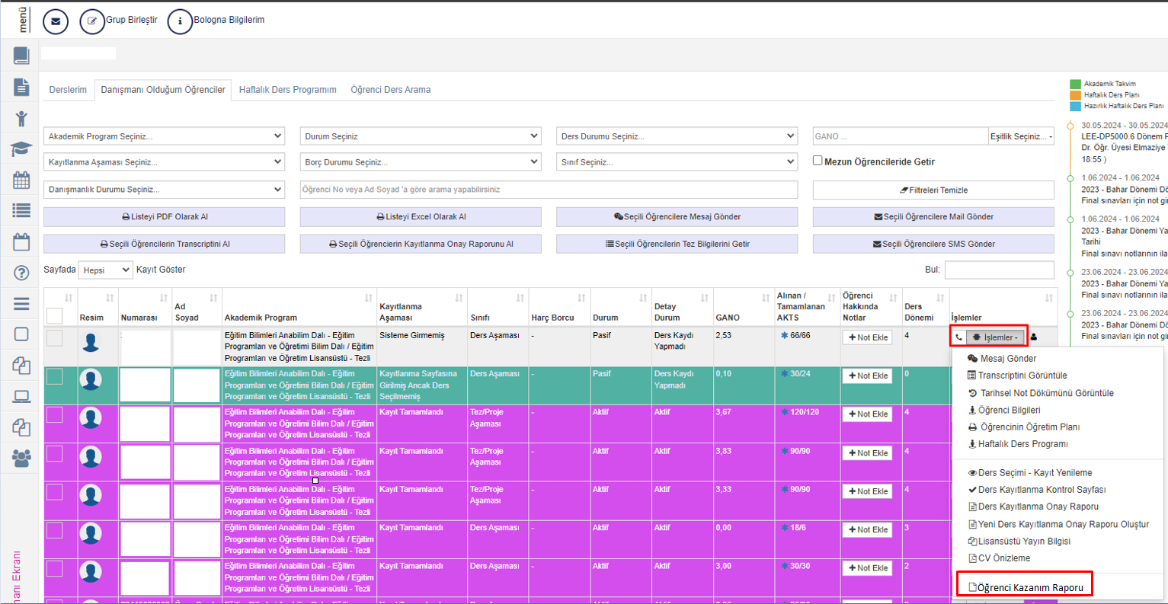Image resolution: width=1168 pixels, height=604 pixels.
Task: Open Borç Durumu Seçiniz dropdown
Action: pyautogui.click(x=421, y=162)
